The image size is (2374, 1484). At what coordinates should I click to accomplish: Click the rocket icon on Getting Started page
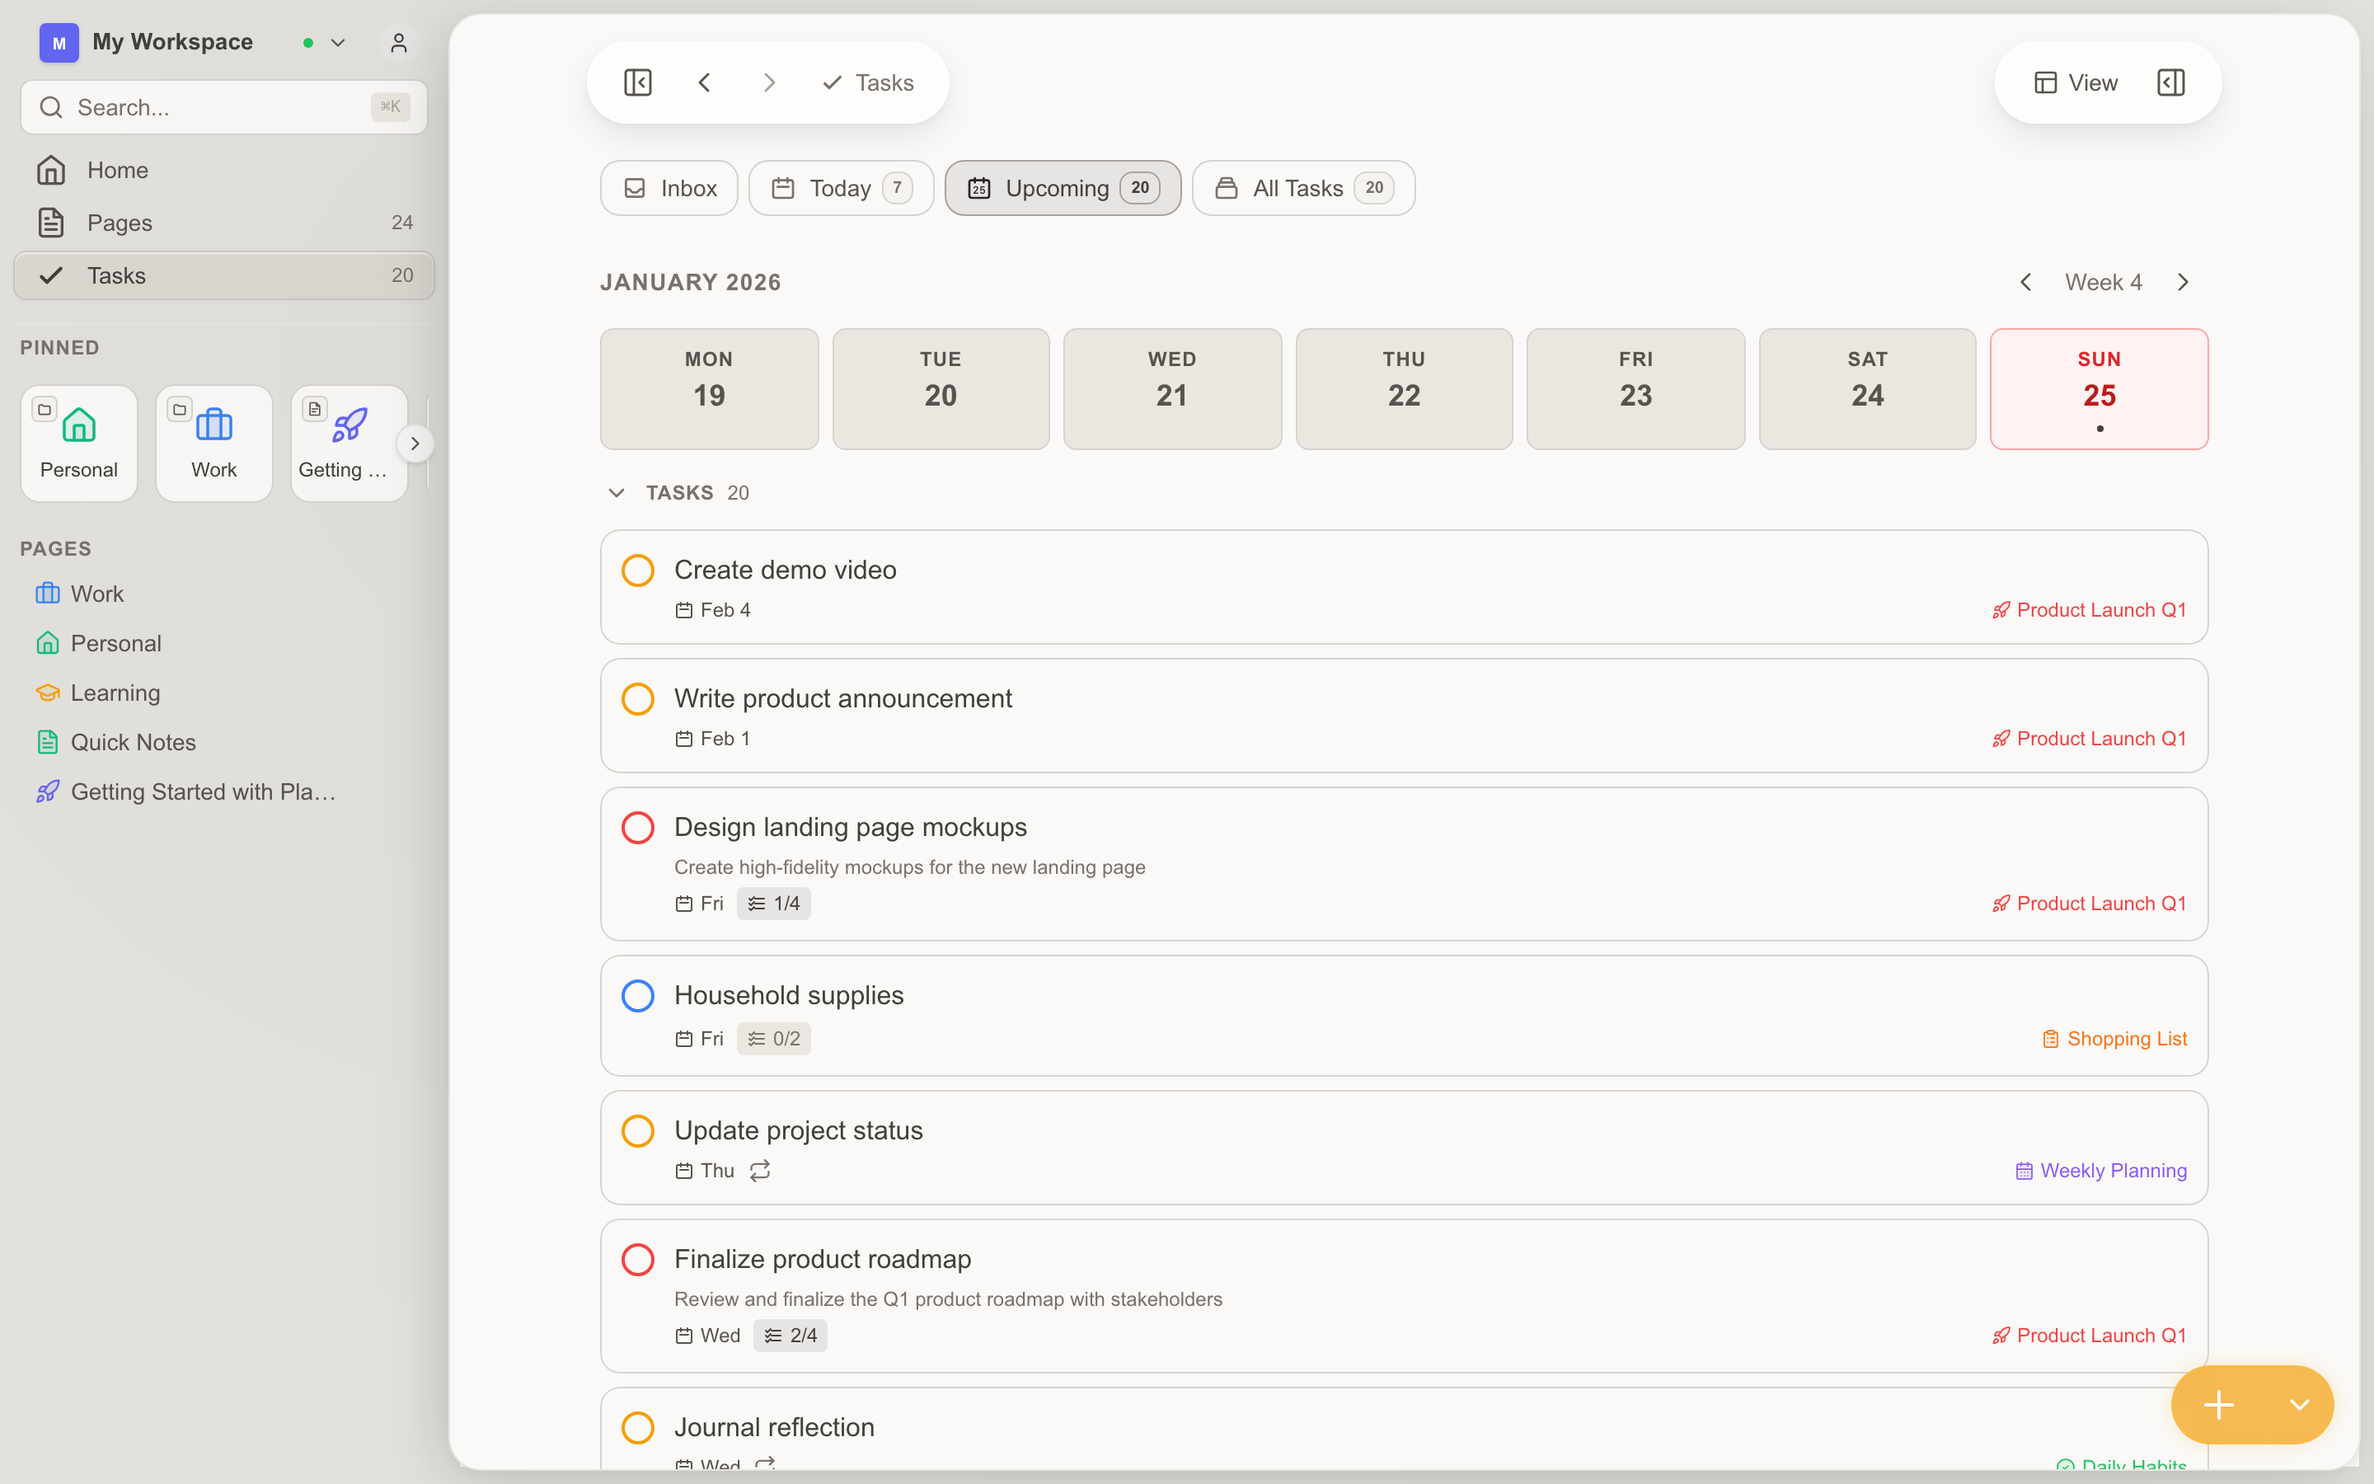point(46,791)
